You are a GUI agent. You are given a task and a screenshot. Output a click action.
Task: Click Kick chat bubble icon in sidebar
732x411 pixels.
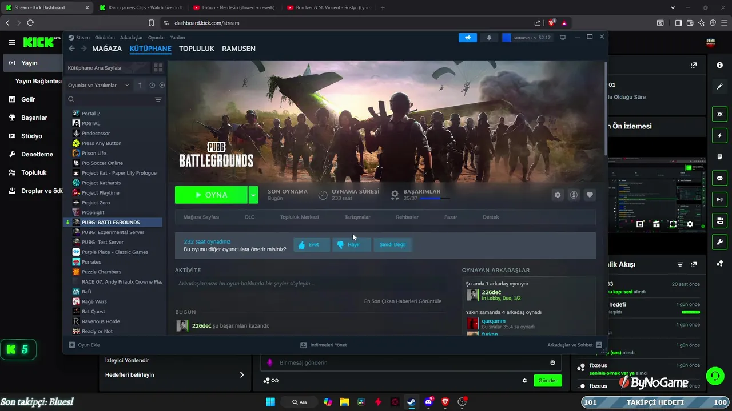719,178
